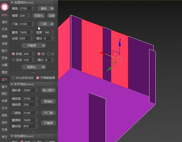This screenshot has height=142, width=182.
Task: Select the 弧度 radio button
Action: pyautogui.click(x=13, y=60)
